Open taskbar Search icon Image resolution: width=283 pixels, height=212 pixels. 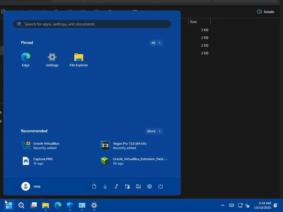21,205
